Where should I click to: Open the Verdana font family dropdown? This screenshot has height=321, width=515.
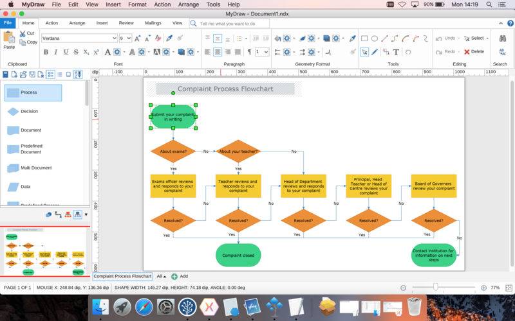click(x=115, y=39)
